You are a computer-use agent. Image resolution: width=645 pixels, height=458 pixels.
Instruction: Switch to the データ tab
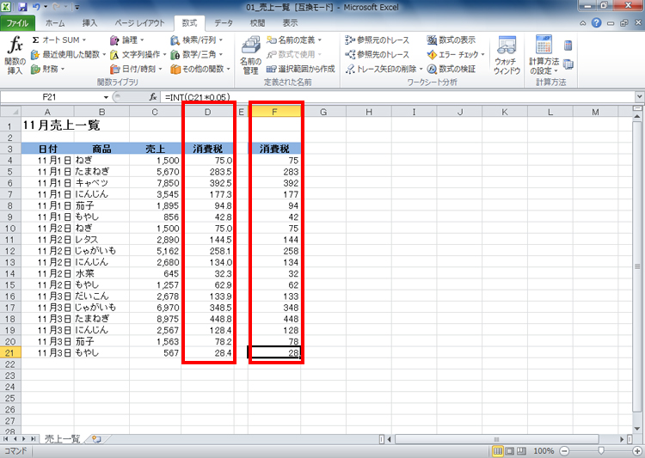(224, 23)
